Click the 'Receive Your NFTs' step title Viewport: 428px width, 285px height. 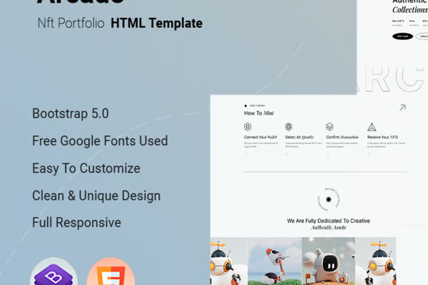click(382, 138)
